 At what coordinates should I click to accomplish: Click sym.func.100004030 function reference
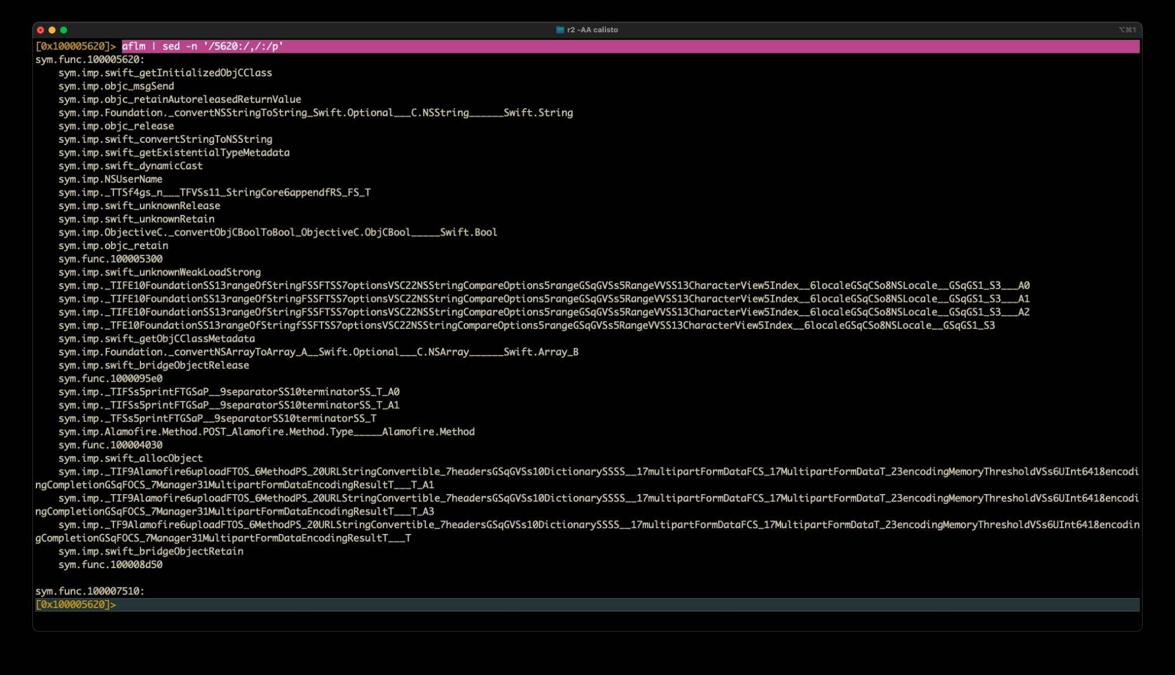coord(110,445)
